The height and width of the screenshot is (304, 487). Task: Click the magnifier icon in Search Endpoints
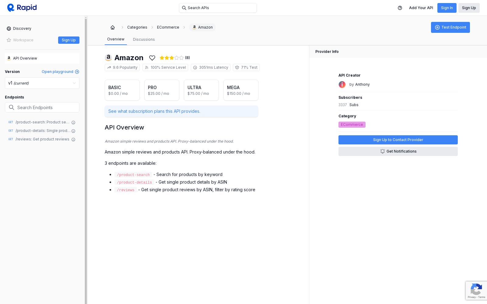(x=12, y=107)
